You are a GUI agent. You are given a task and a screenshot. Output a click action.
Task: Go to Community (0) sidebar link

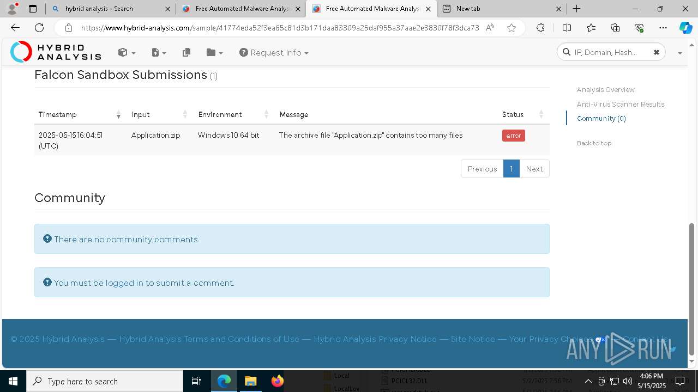601,118
